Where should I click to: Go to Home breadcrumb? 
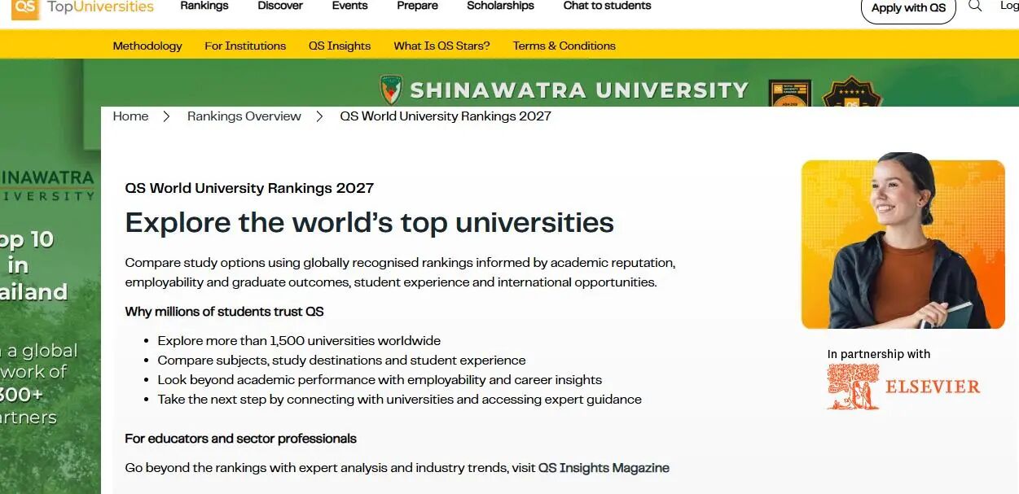(130, 116)
